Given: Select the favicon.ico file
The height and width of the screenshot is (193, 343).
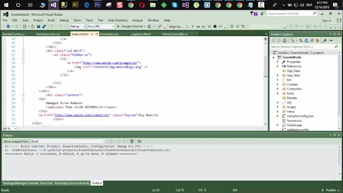Looking at the screenshot, I should [294, 121].
